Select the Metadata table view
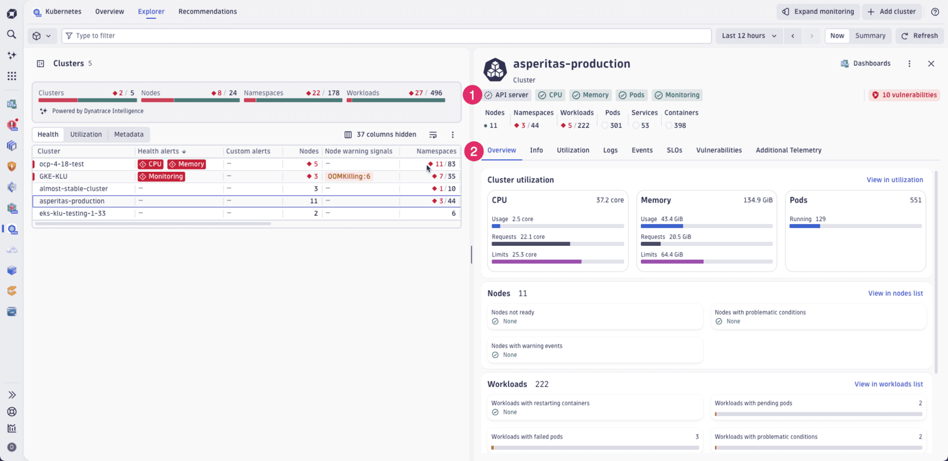This screenshot has height=461, width=948. click(129, 135)
